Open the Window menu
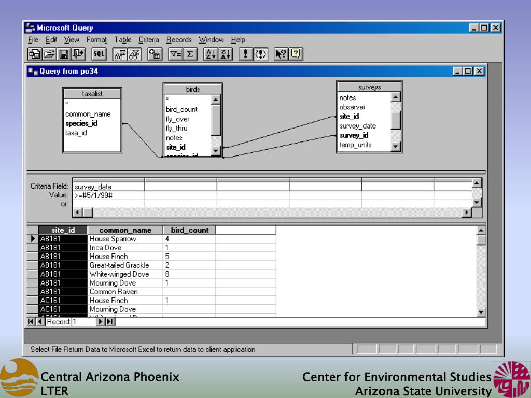 coord(212,40)
